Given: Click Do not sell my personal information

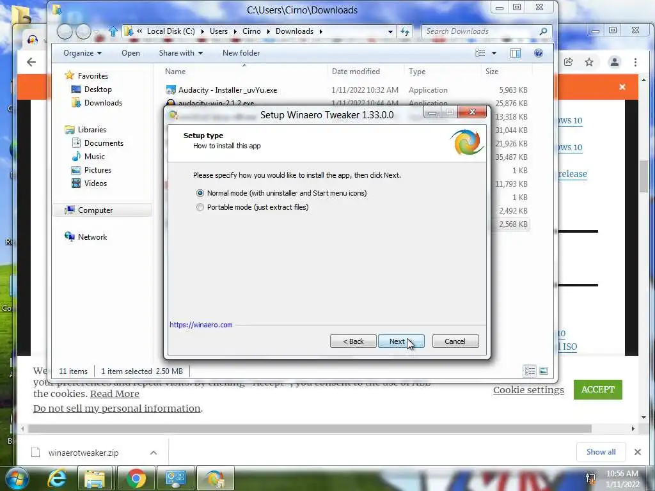Looking at the screenshot, I should tap(117, 409).
